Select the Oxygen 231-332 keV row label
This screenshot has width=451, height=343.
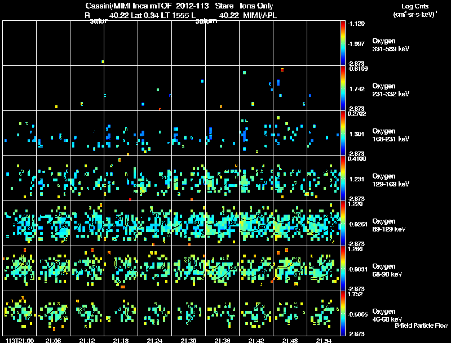point(391,90)
